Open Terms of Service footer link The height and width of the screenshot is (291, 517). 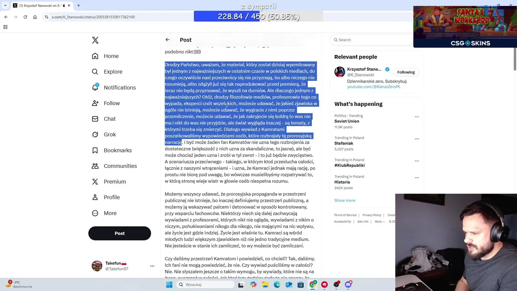[x=345, y=215]
